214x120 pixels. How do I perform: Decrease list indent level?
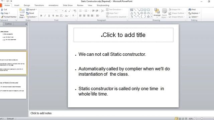pyautogui.click(x=93, y=11)
